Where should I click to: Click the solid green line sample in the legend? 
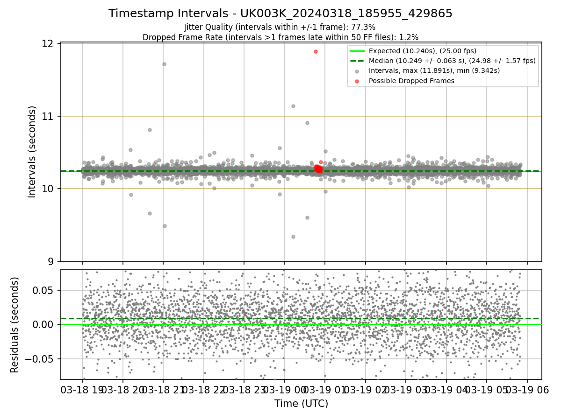pyautogui.click(x=357, y=51)
